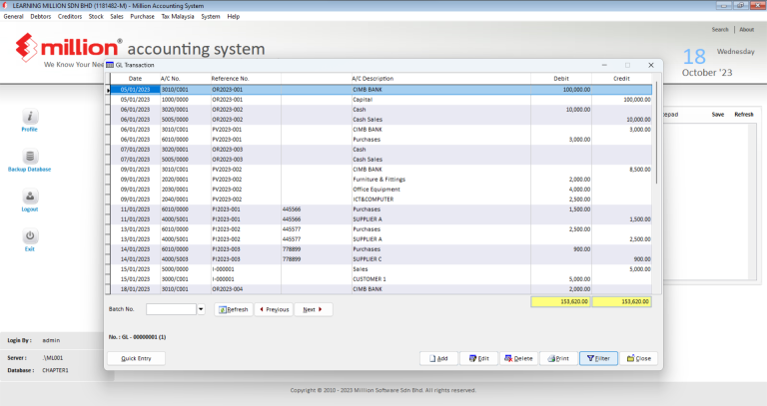Click the CUSTOMER 1 description
Image resolution: width=767 pixels, height=406 pixels.
(x=370, y=279)
